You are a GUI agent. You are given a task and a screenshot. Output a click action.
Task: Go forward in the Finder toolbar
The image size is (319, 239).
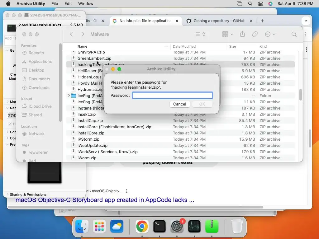83,34
